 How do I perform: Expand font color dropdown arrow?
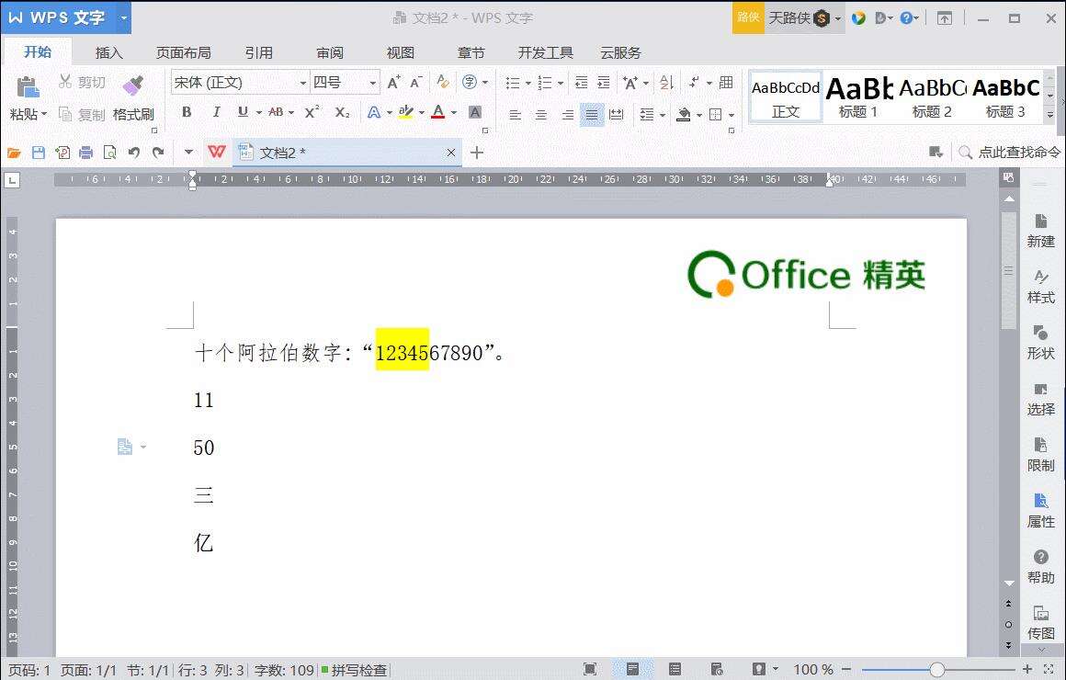[454, 113]
